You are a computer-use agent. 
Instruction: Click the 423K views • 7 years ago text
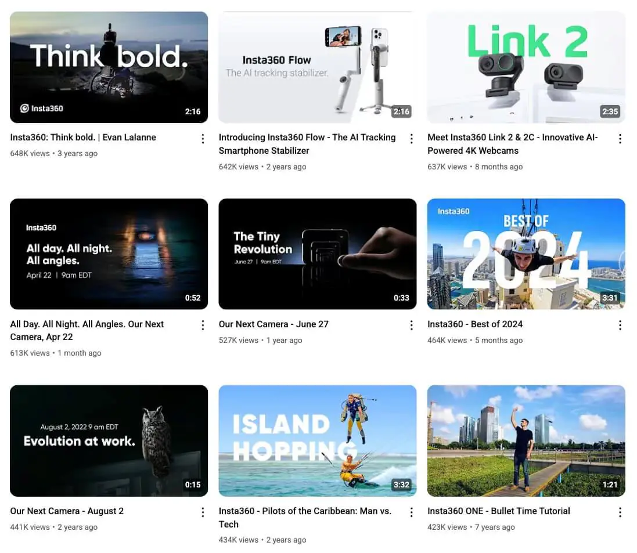point(471,527)
